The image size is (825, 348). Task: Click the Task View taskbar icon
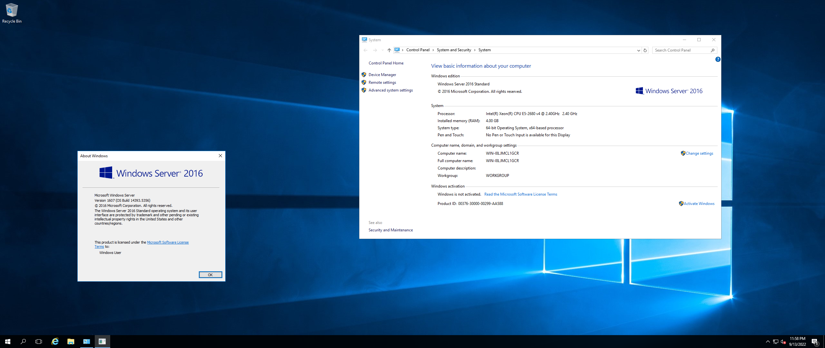(x=39, y=342)
